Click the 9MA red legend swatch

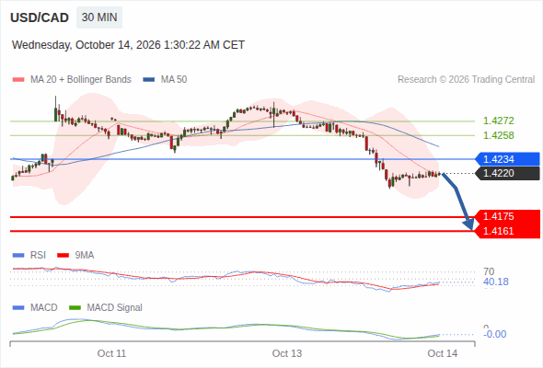tap(63, 256)
